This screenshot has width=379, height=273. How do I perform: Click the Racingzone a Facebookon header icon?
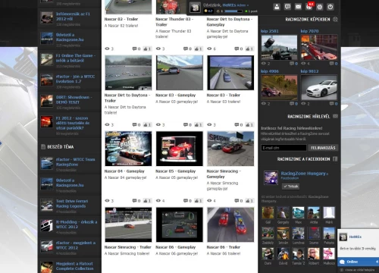(x=335, y=159)
